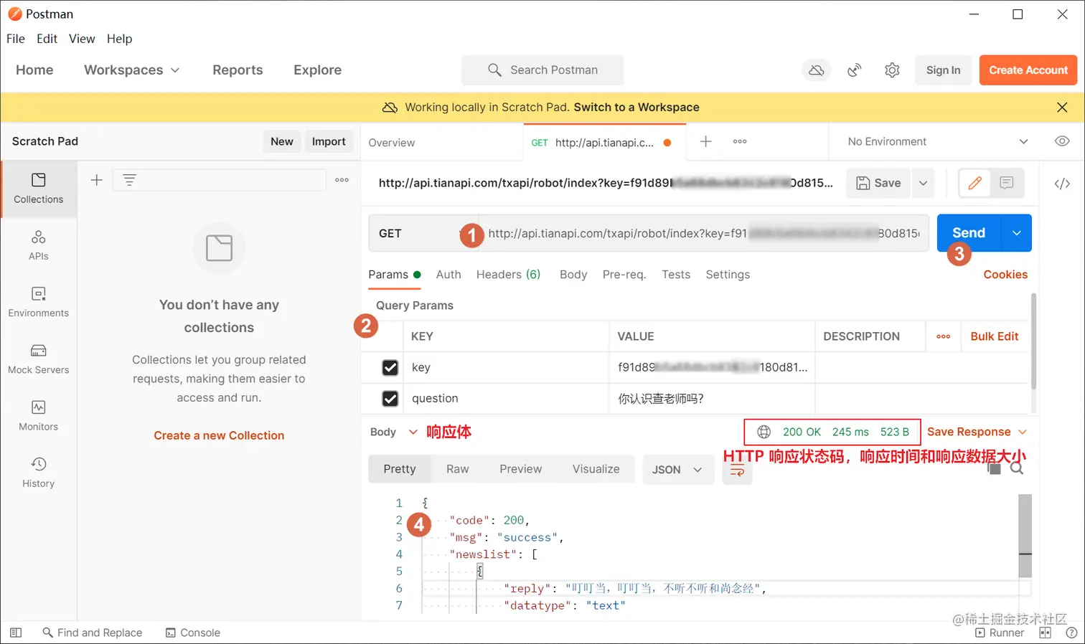Open the collections more options ellipsis
Viewport: 1085px width, 644px height.
pyautogui.click(x=342, y=180)
